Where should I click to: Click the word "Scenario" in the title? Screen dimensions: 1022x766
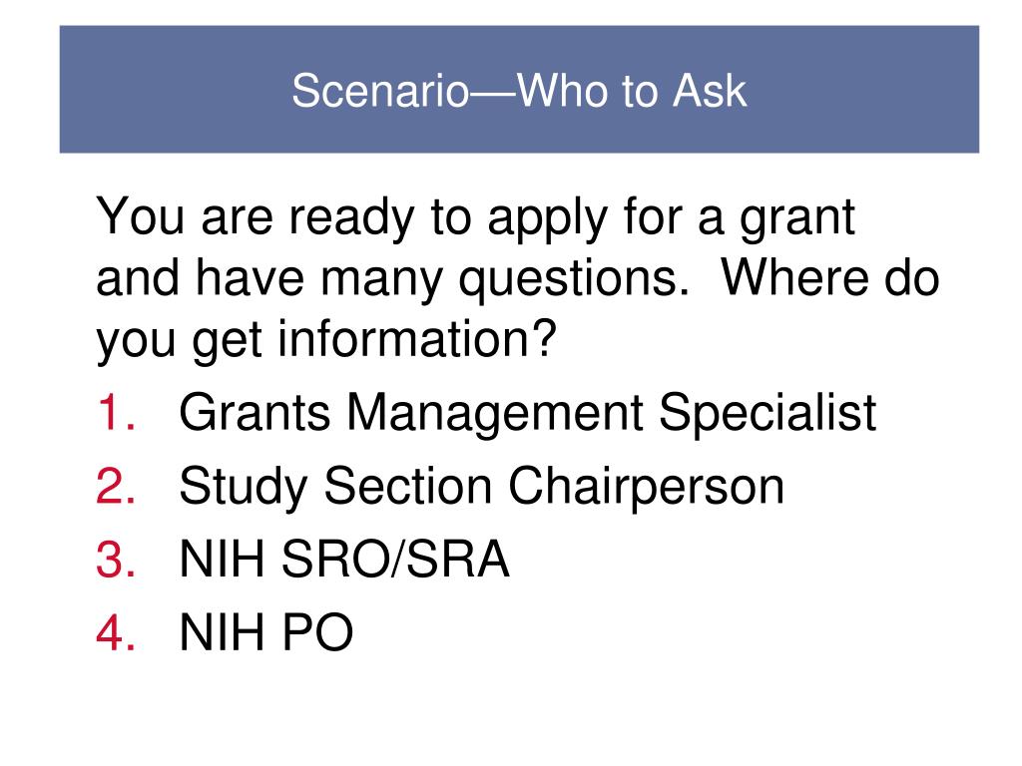pos(380,91)
